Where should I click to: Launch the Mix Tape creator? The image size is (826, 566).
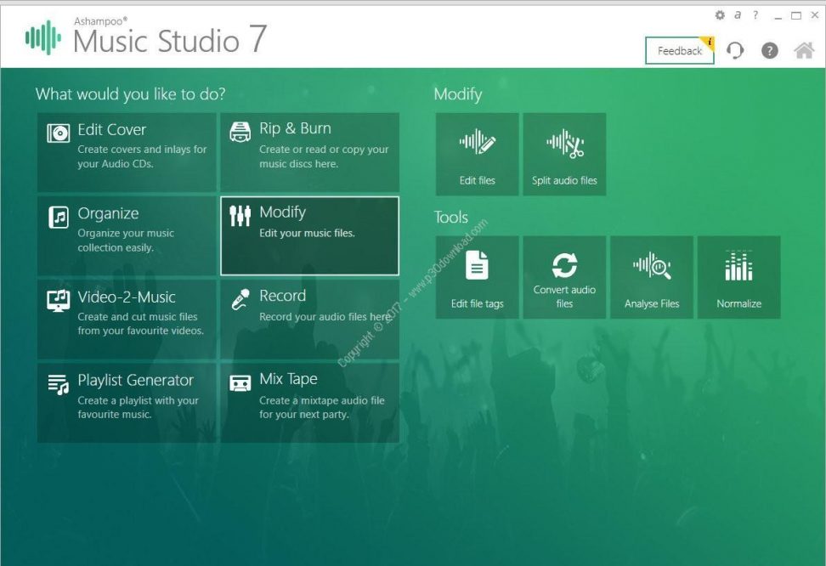click(309, 404)
